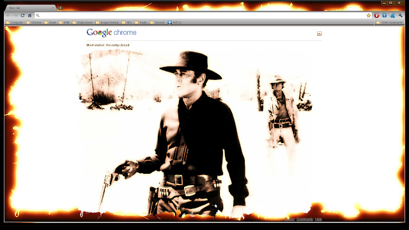This screenshot has width=409, height=230.
Task: Show the Recently closed section
Action: click(118, 45)
